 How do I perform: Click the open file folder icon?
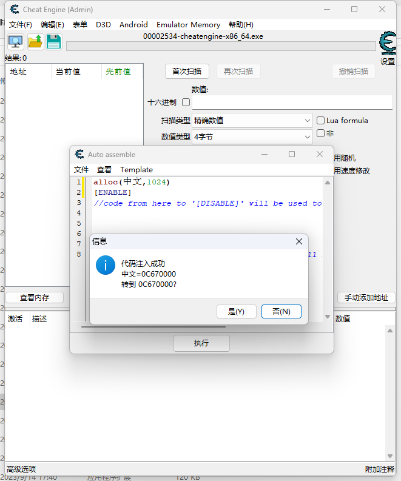[35, 42]
